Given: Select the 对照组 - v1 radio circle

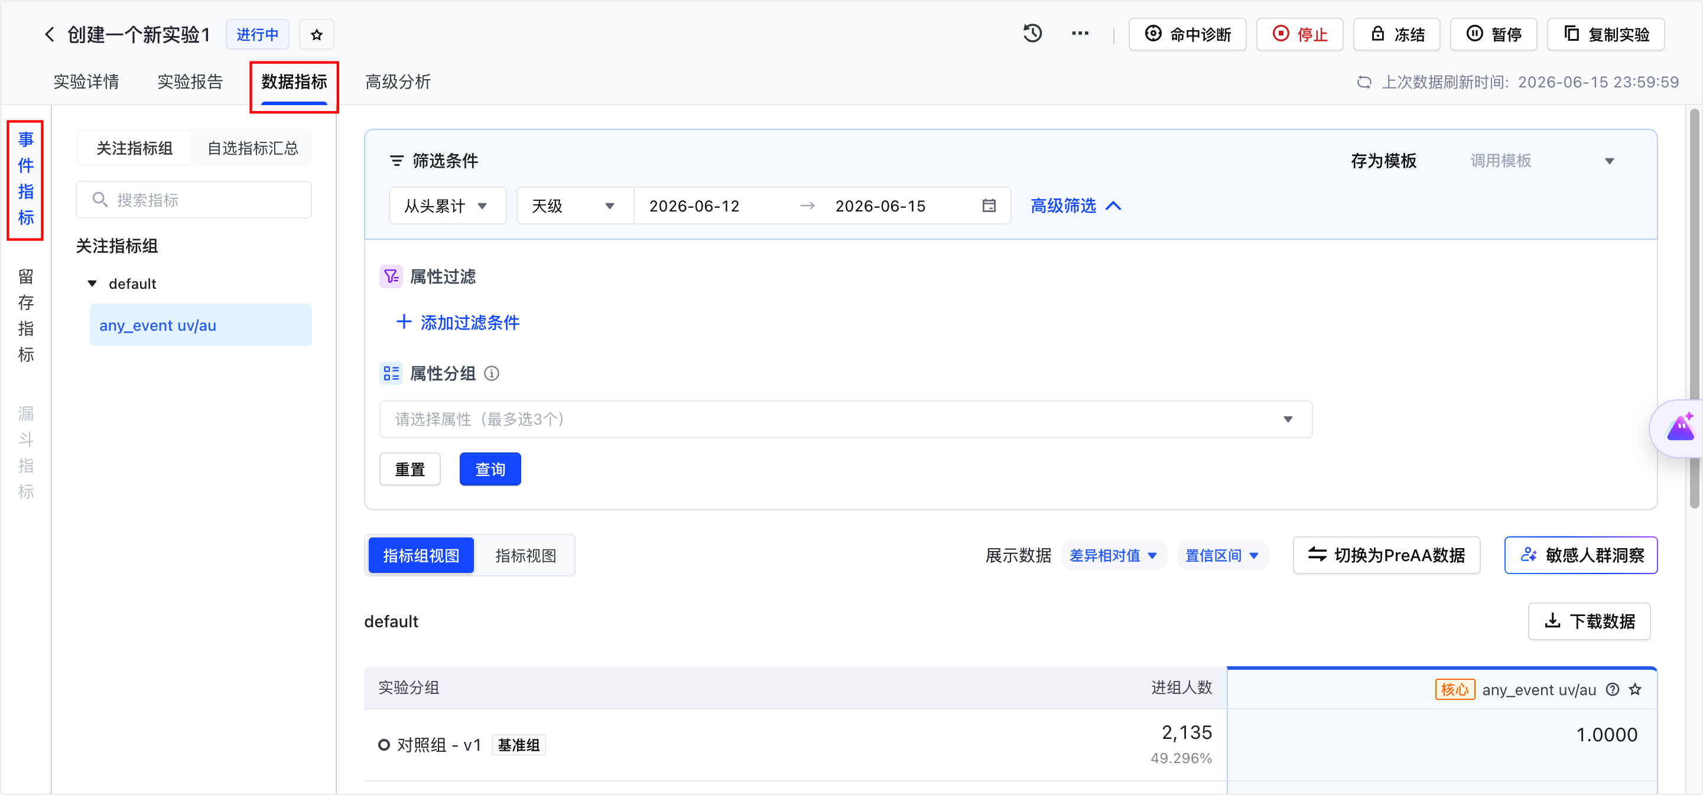Looking at the screenshot, I should (x=383, y=745).
